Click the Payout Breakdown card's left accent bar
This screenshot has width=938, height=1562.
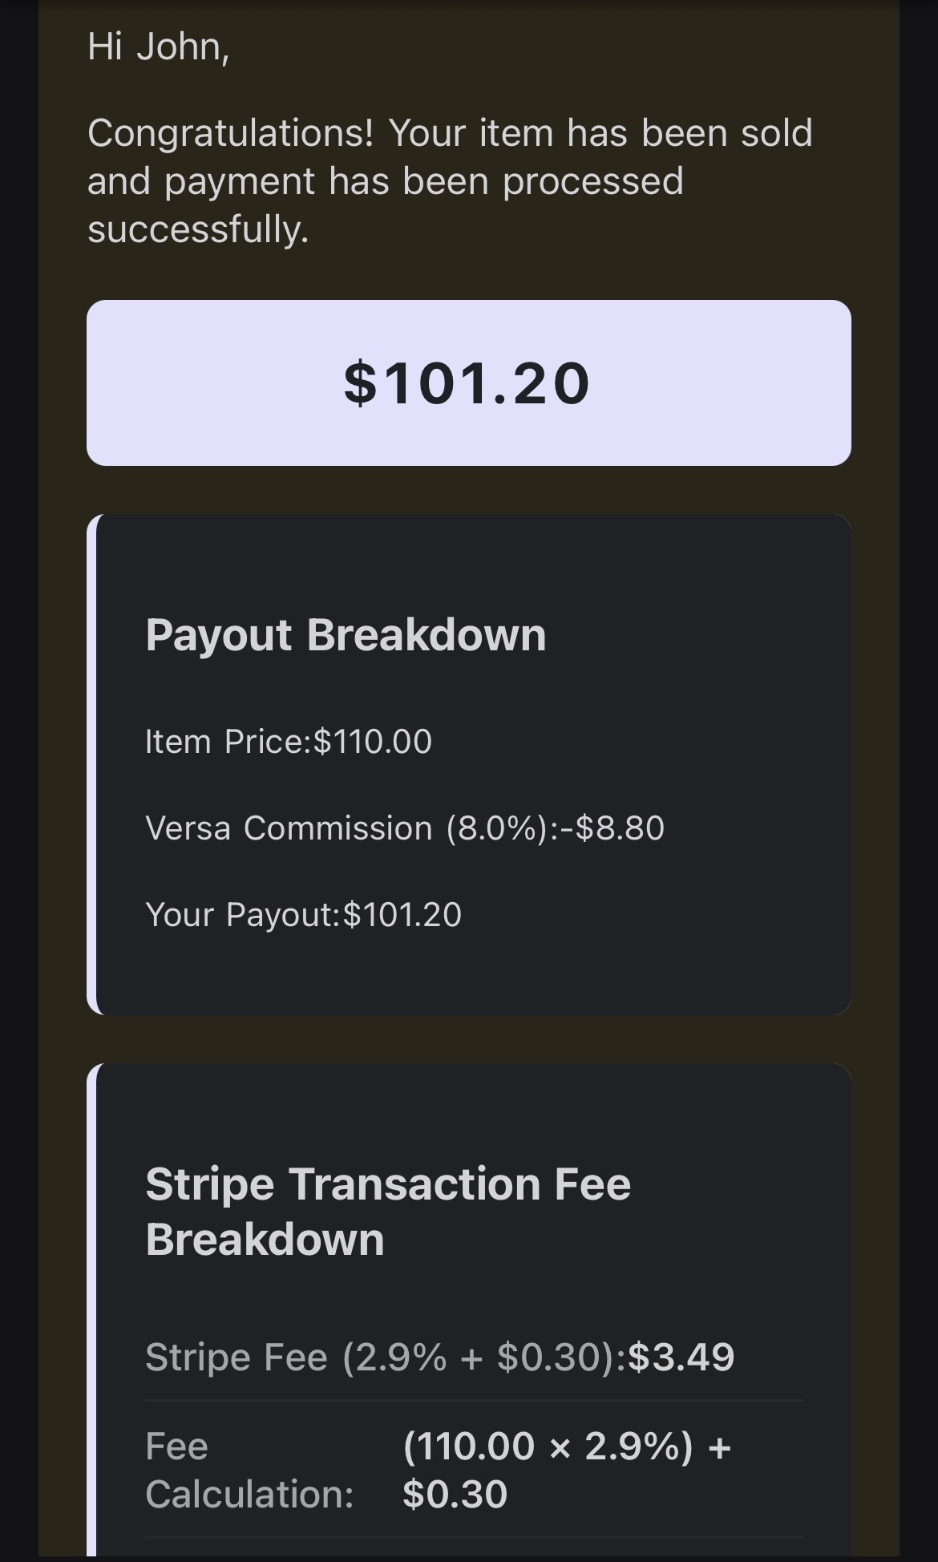pyautogui.click(x=91, y=764)
